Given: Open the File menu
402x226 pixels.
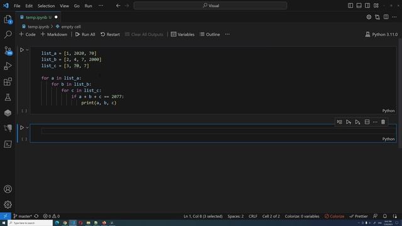Looking at the screenshot, I should point(17,6).
